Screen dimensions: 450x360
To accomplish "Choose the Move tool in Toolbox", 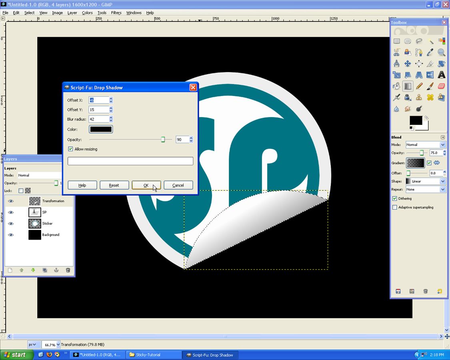I will pos(408,64).
